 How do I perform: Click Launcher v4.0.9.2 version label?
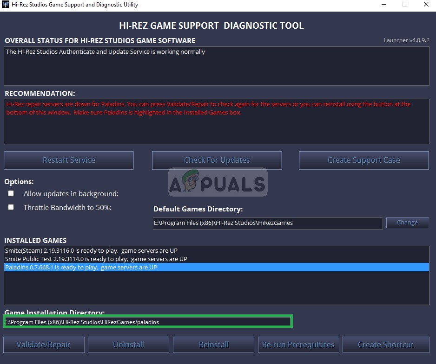[x=407, y=40]
